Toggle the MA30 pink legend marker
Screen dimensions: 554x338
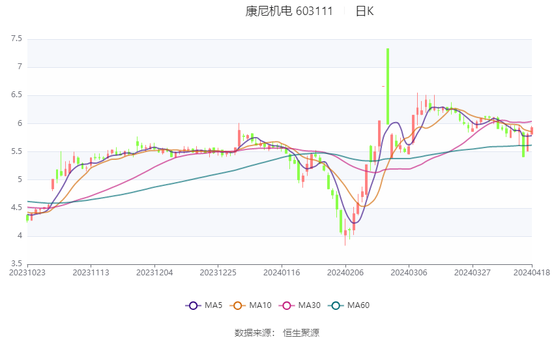point(286,305)
